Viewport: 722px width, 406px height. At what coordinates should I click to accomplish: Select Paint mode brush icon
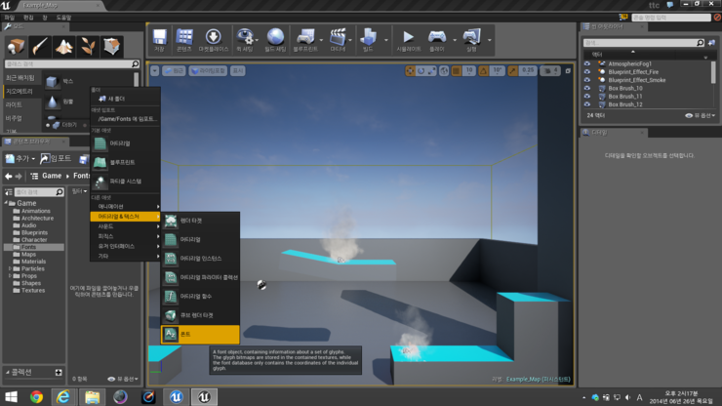click(x=40, y=46)
